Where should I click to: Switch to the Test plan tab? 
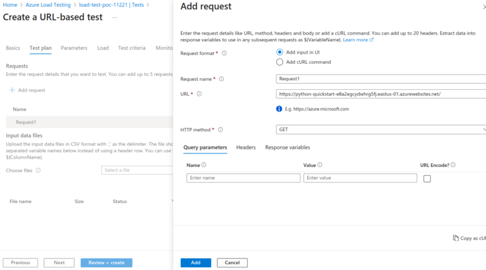pyautogui.click(x=41, y=48)
